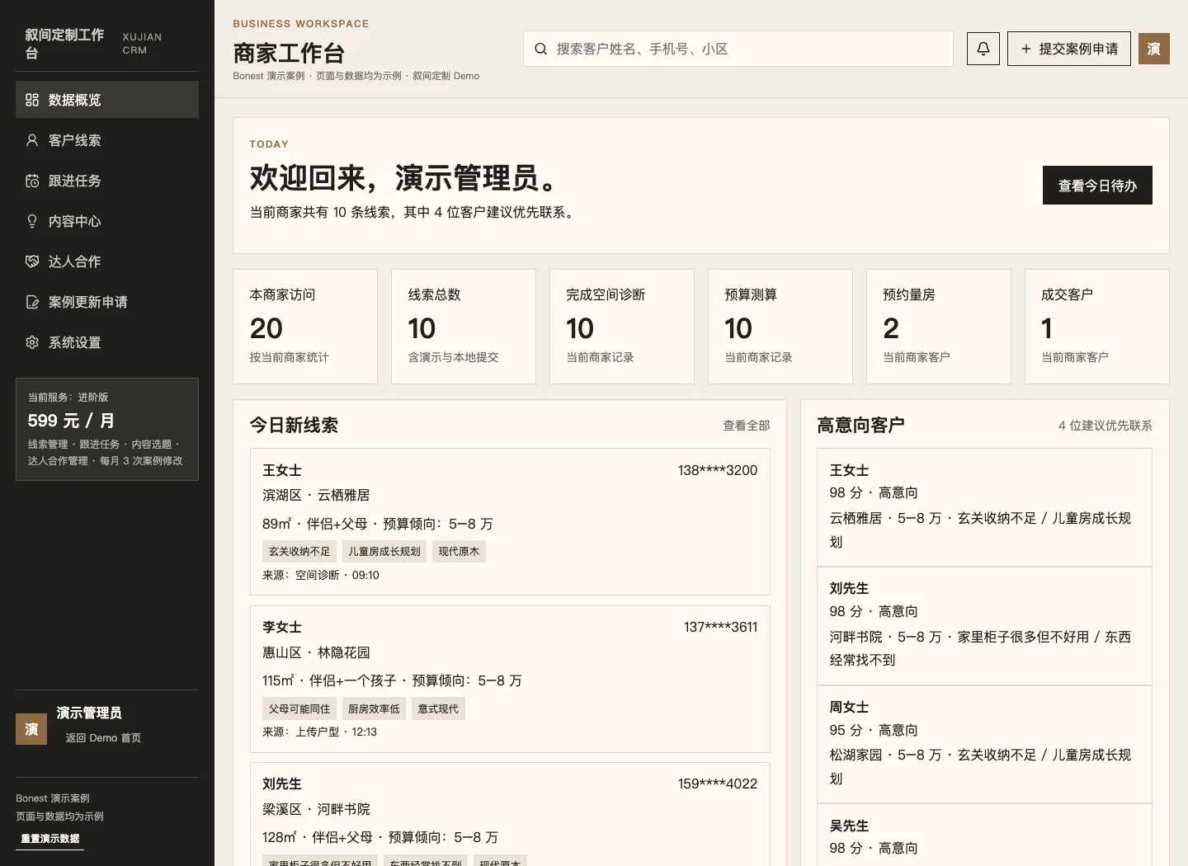Screen dimensions: 1188x866
Task: Click phone number 138****3200
Action: click(x=718, y=470)
